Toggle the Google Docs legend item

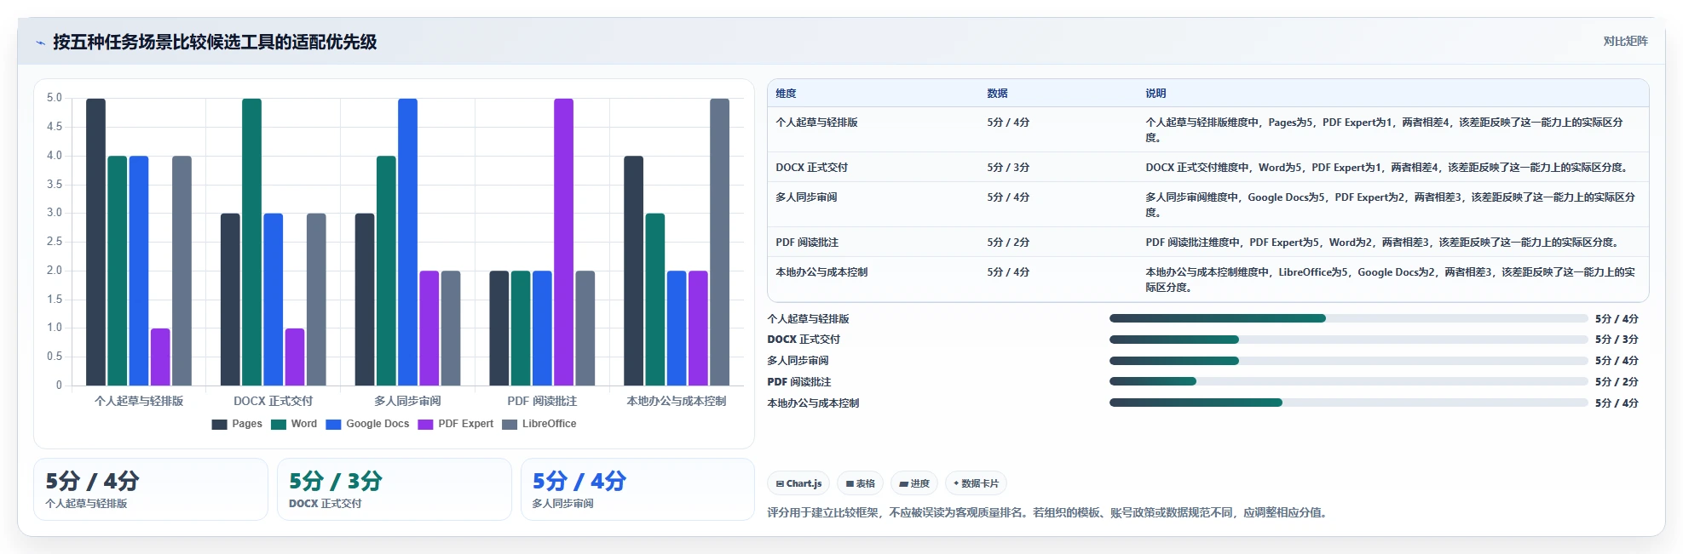click(367, 424)
